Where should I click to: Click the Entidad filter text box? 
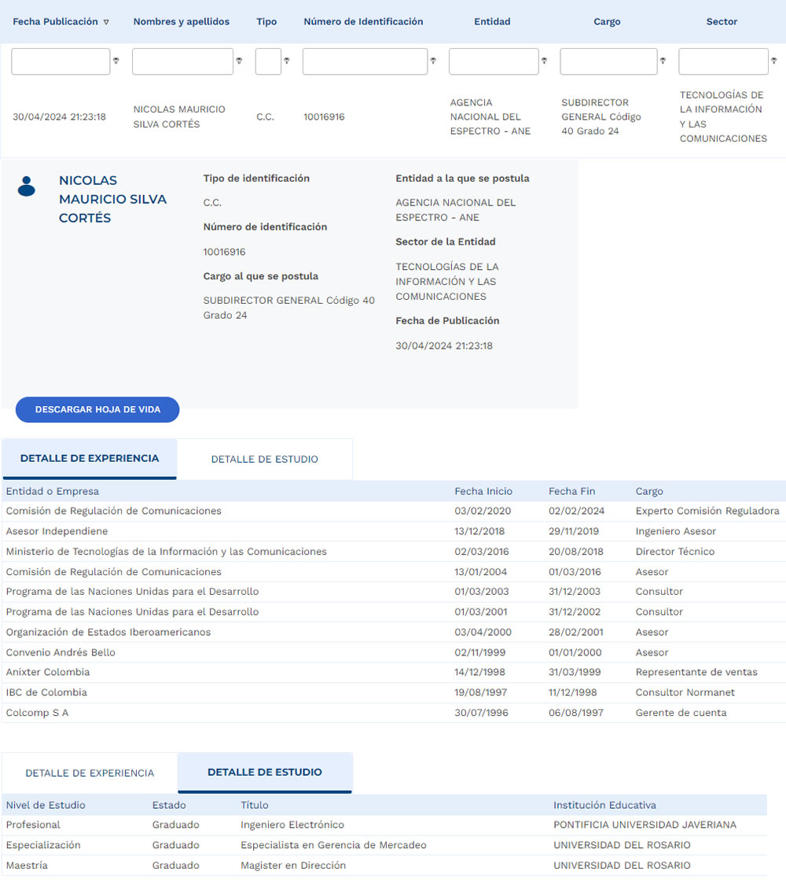coord(494,61)
